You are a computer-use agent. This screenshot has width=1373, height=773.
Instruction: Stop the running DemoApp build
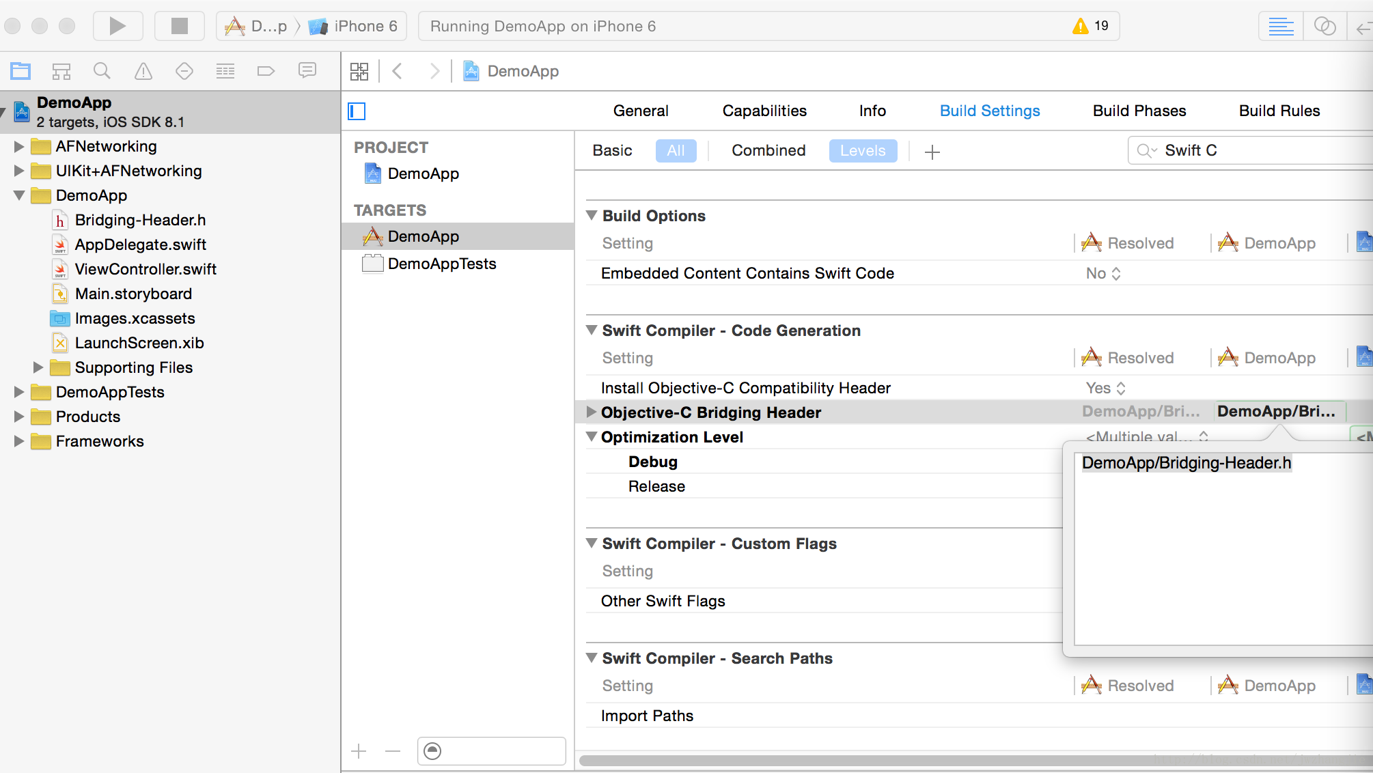point(180,26)
